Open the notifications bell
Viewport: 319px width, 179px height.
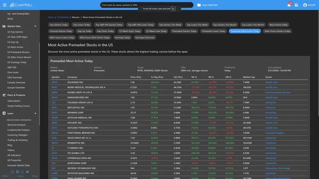[x=289, y=5]
